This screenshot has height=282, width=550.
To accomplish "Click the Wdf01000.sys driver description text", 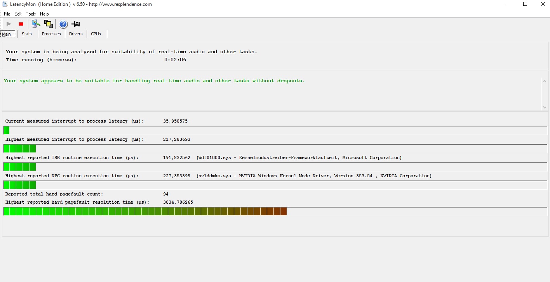I will click(x=299, y=158).
